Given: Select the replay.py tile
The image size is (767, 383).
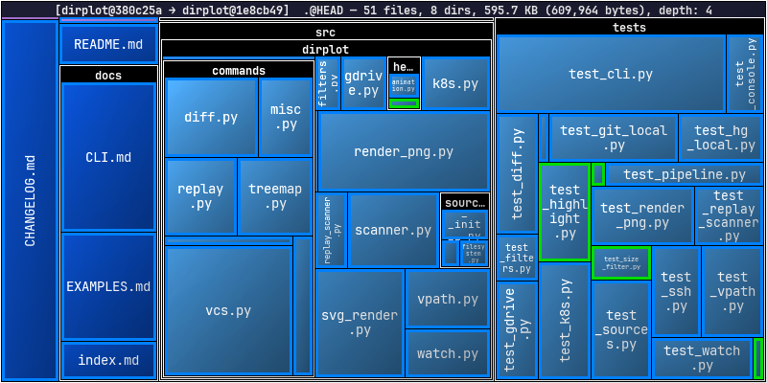Looking at the screenshot, I should pos(200,196).
